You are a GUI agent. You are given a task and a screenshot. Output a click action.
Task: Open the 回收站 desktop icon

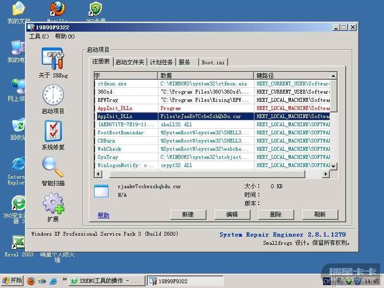(x=19, y=125)
